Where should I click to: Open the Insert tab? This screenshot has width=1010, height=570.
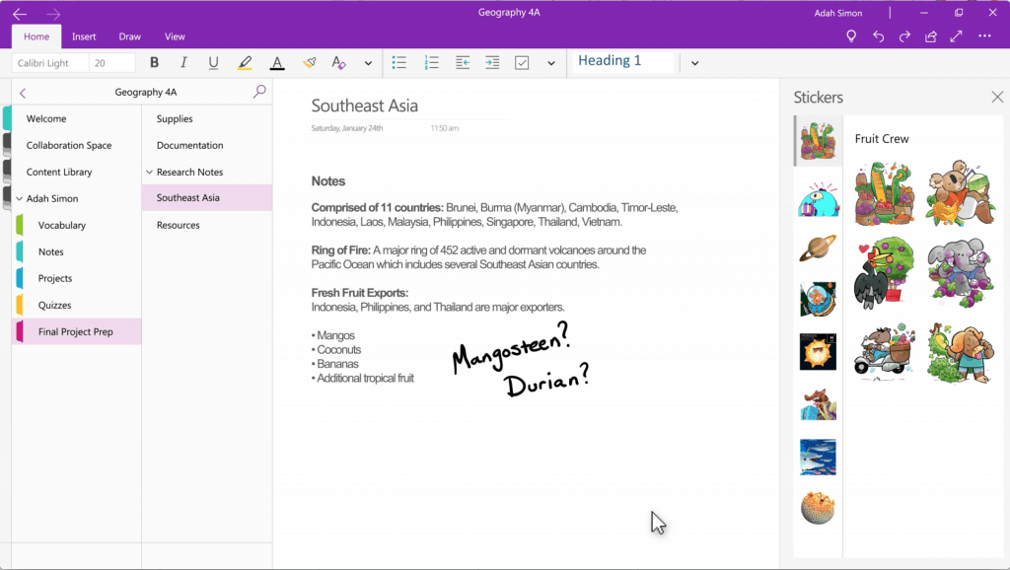coord(84,36)
